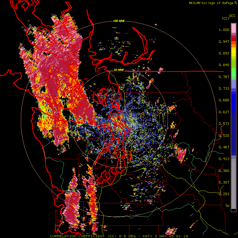Click the 0.307 legend value
Viewport: 238px width, 238px height.
[x=224, y=182]
